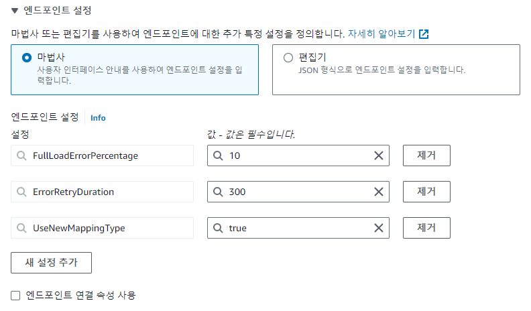The height and width of the screenshot is (311, 531).
Task: Clear the UseNewMappingType true value with X
Action: 378,228
